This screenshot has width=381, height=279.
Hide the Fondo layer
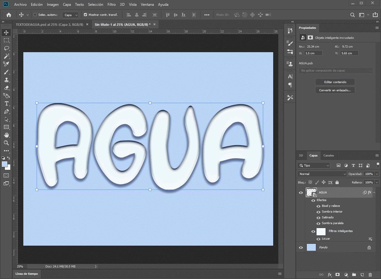point(301,247)
